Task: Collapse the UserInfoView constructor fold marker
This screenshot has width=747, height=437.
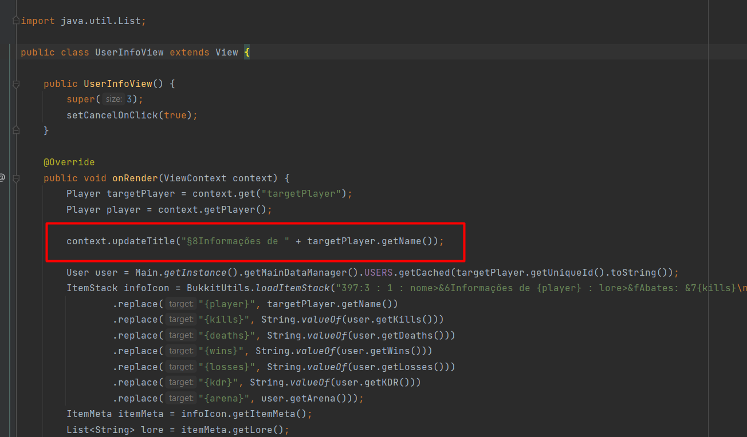Action: pos(17,83)
